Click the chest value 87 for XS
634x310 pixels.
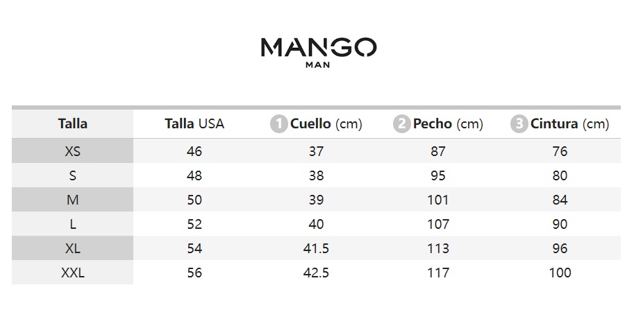click(x=438, y=151)
